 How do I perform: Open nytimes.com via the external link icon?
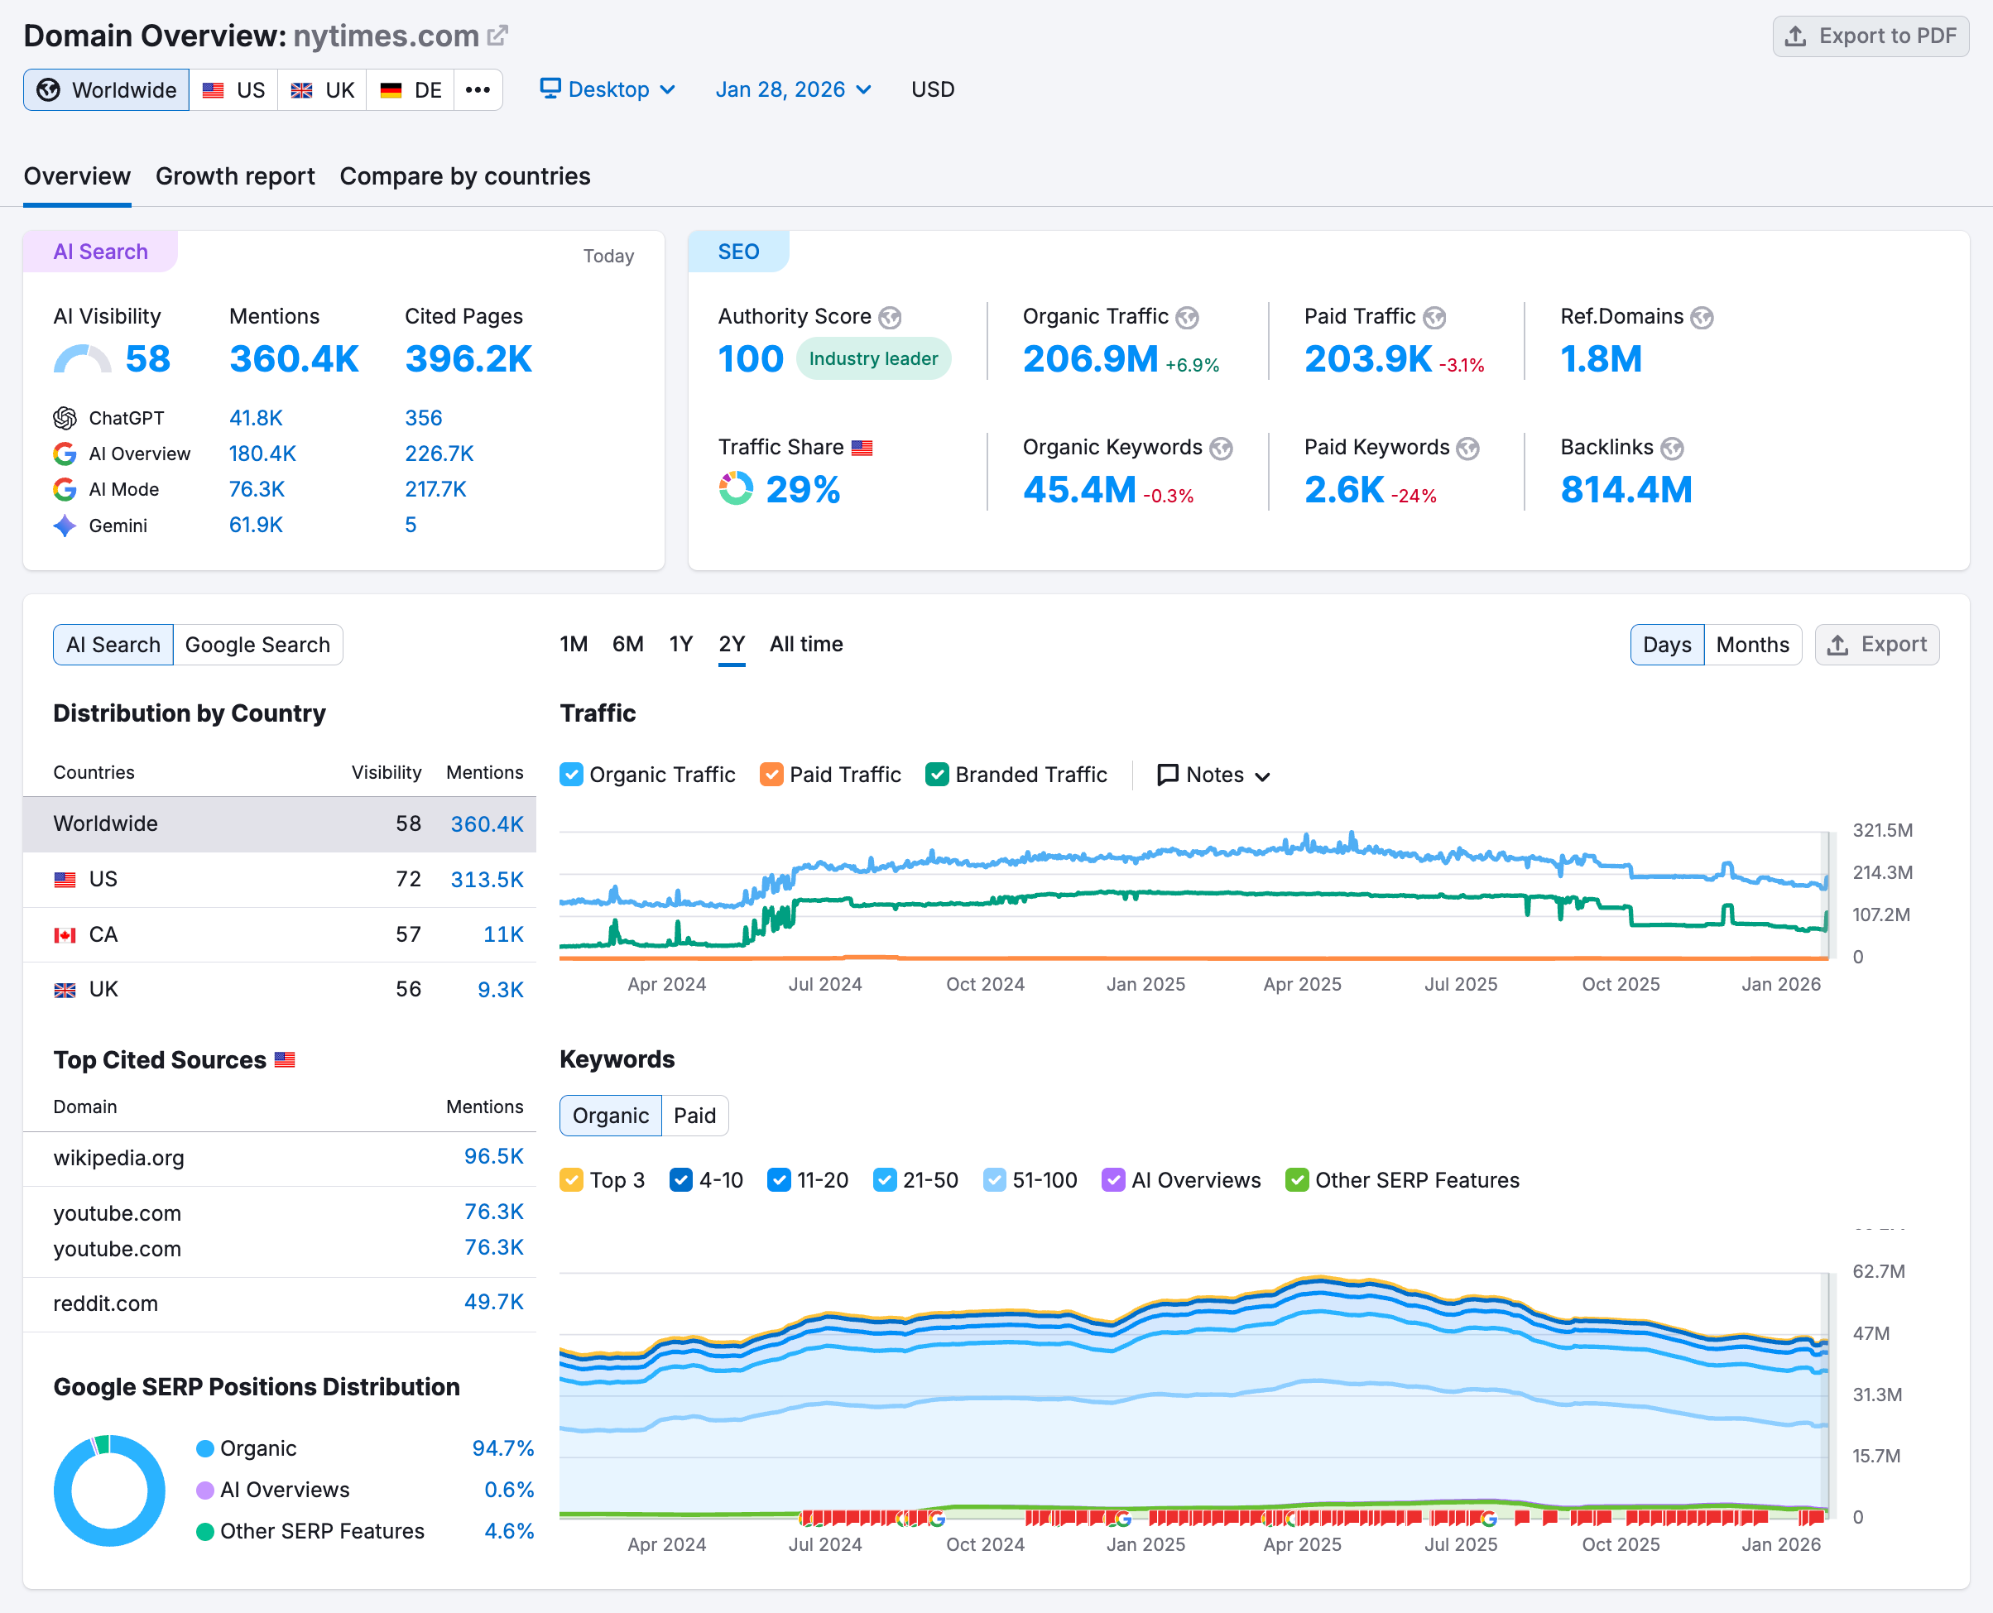(499, 35)
